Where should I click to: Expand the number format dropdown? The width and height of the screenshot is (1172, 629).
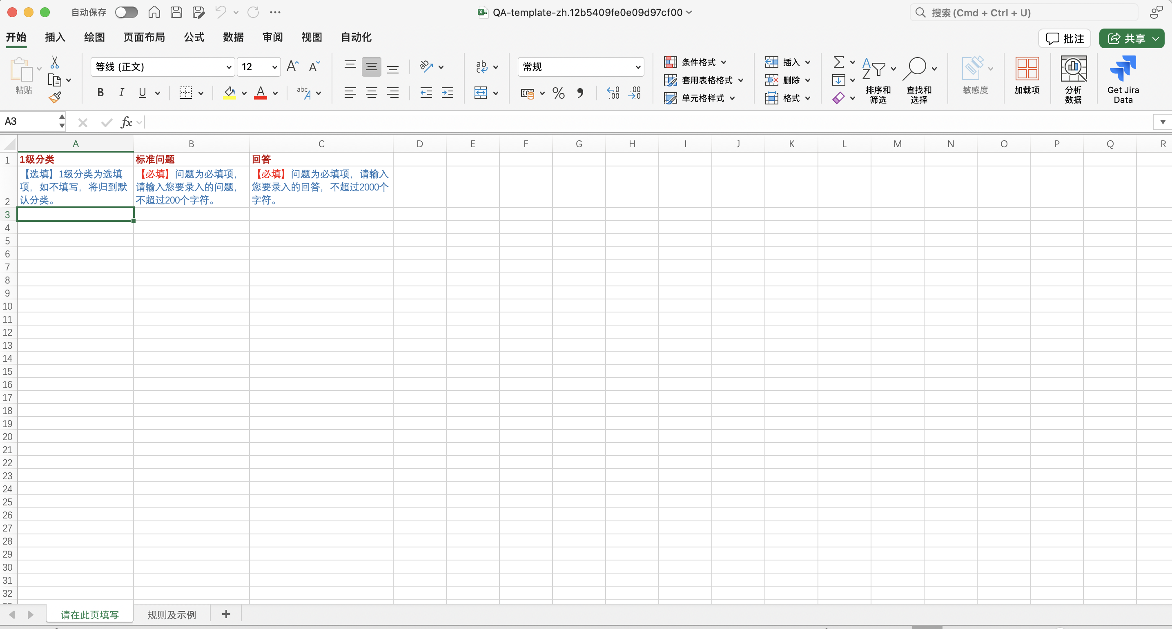point(637,67)
